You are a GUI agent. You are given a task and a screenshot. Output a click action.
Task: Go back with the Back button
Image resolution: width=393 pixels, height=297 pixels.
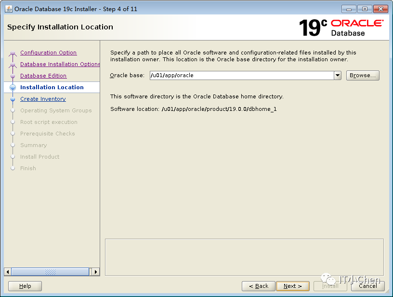[x=259, y=286]
